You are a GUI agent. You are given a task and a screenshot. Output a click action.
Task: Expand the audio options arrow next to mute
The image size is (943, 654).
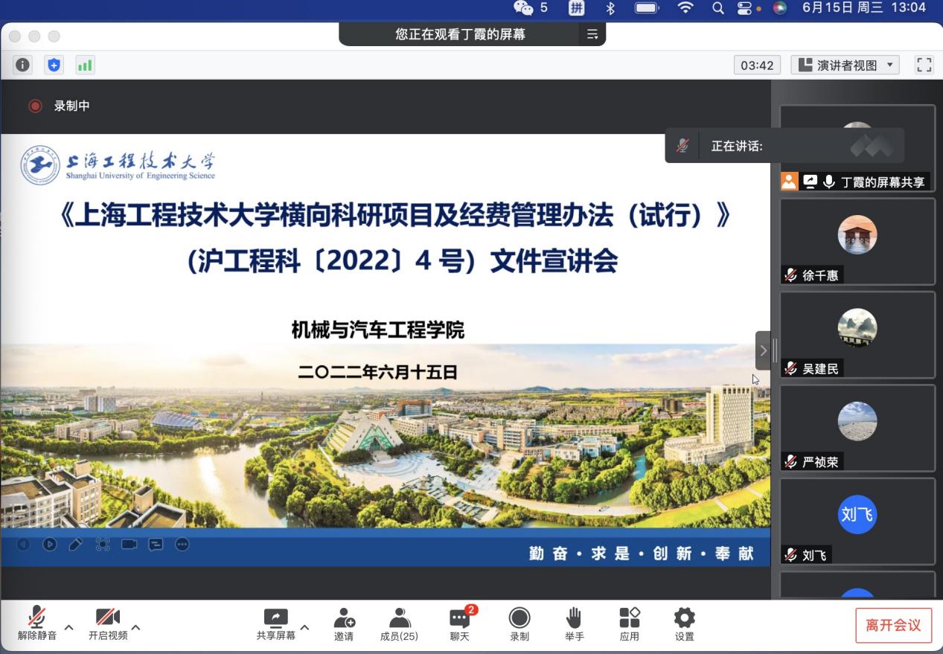tap(69, 627)
